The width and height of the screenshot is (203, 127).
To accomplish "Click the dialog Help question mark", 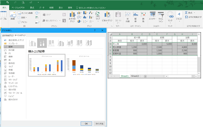I will point(95,31).
